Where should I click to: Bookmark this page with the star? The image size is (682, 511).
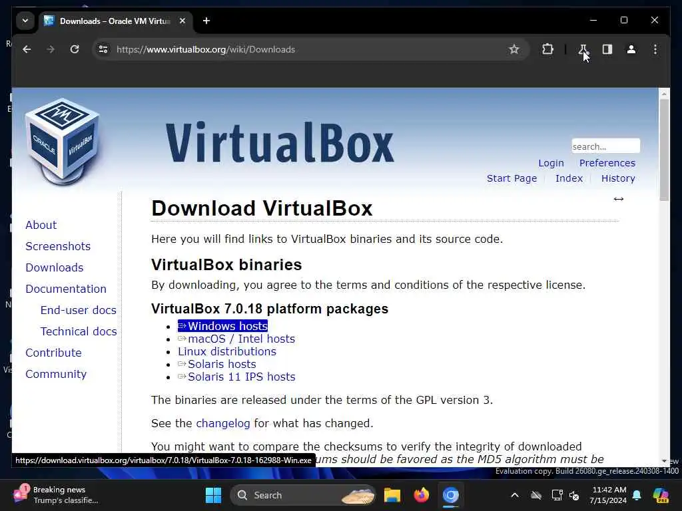[514, 49]
